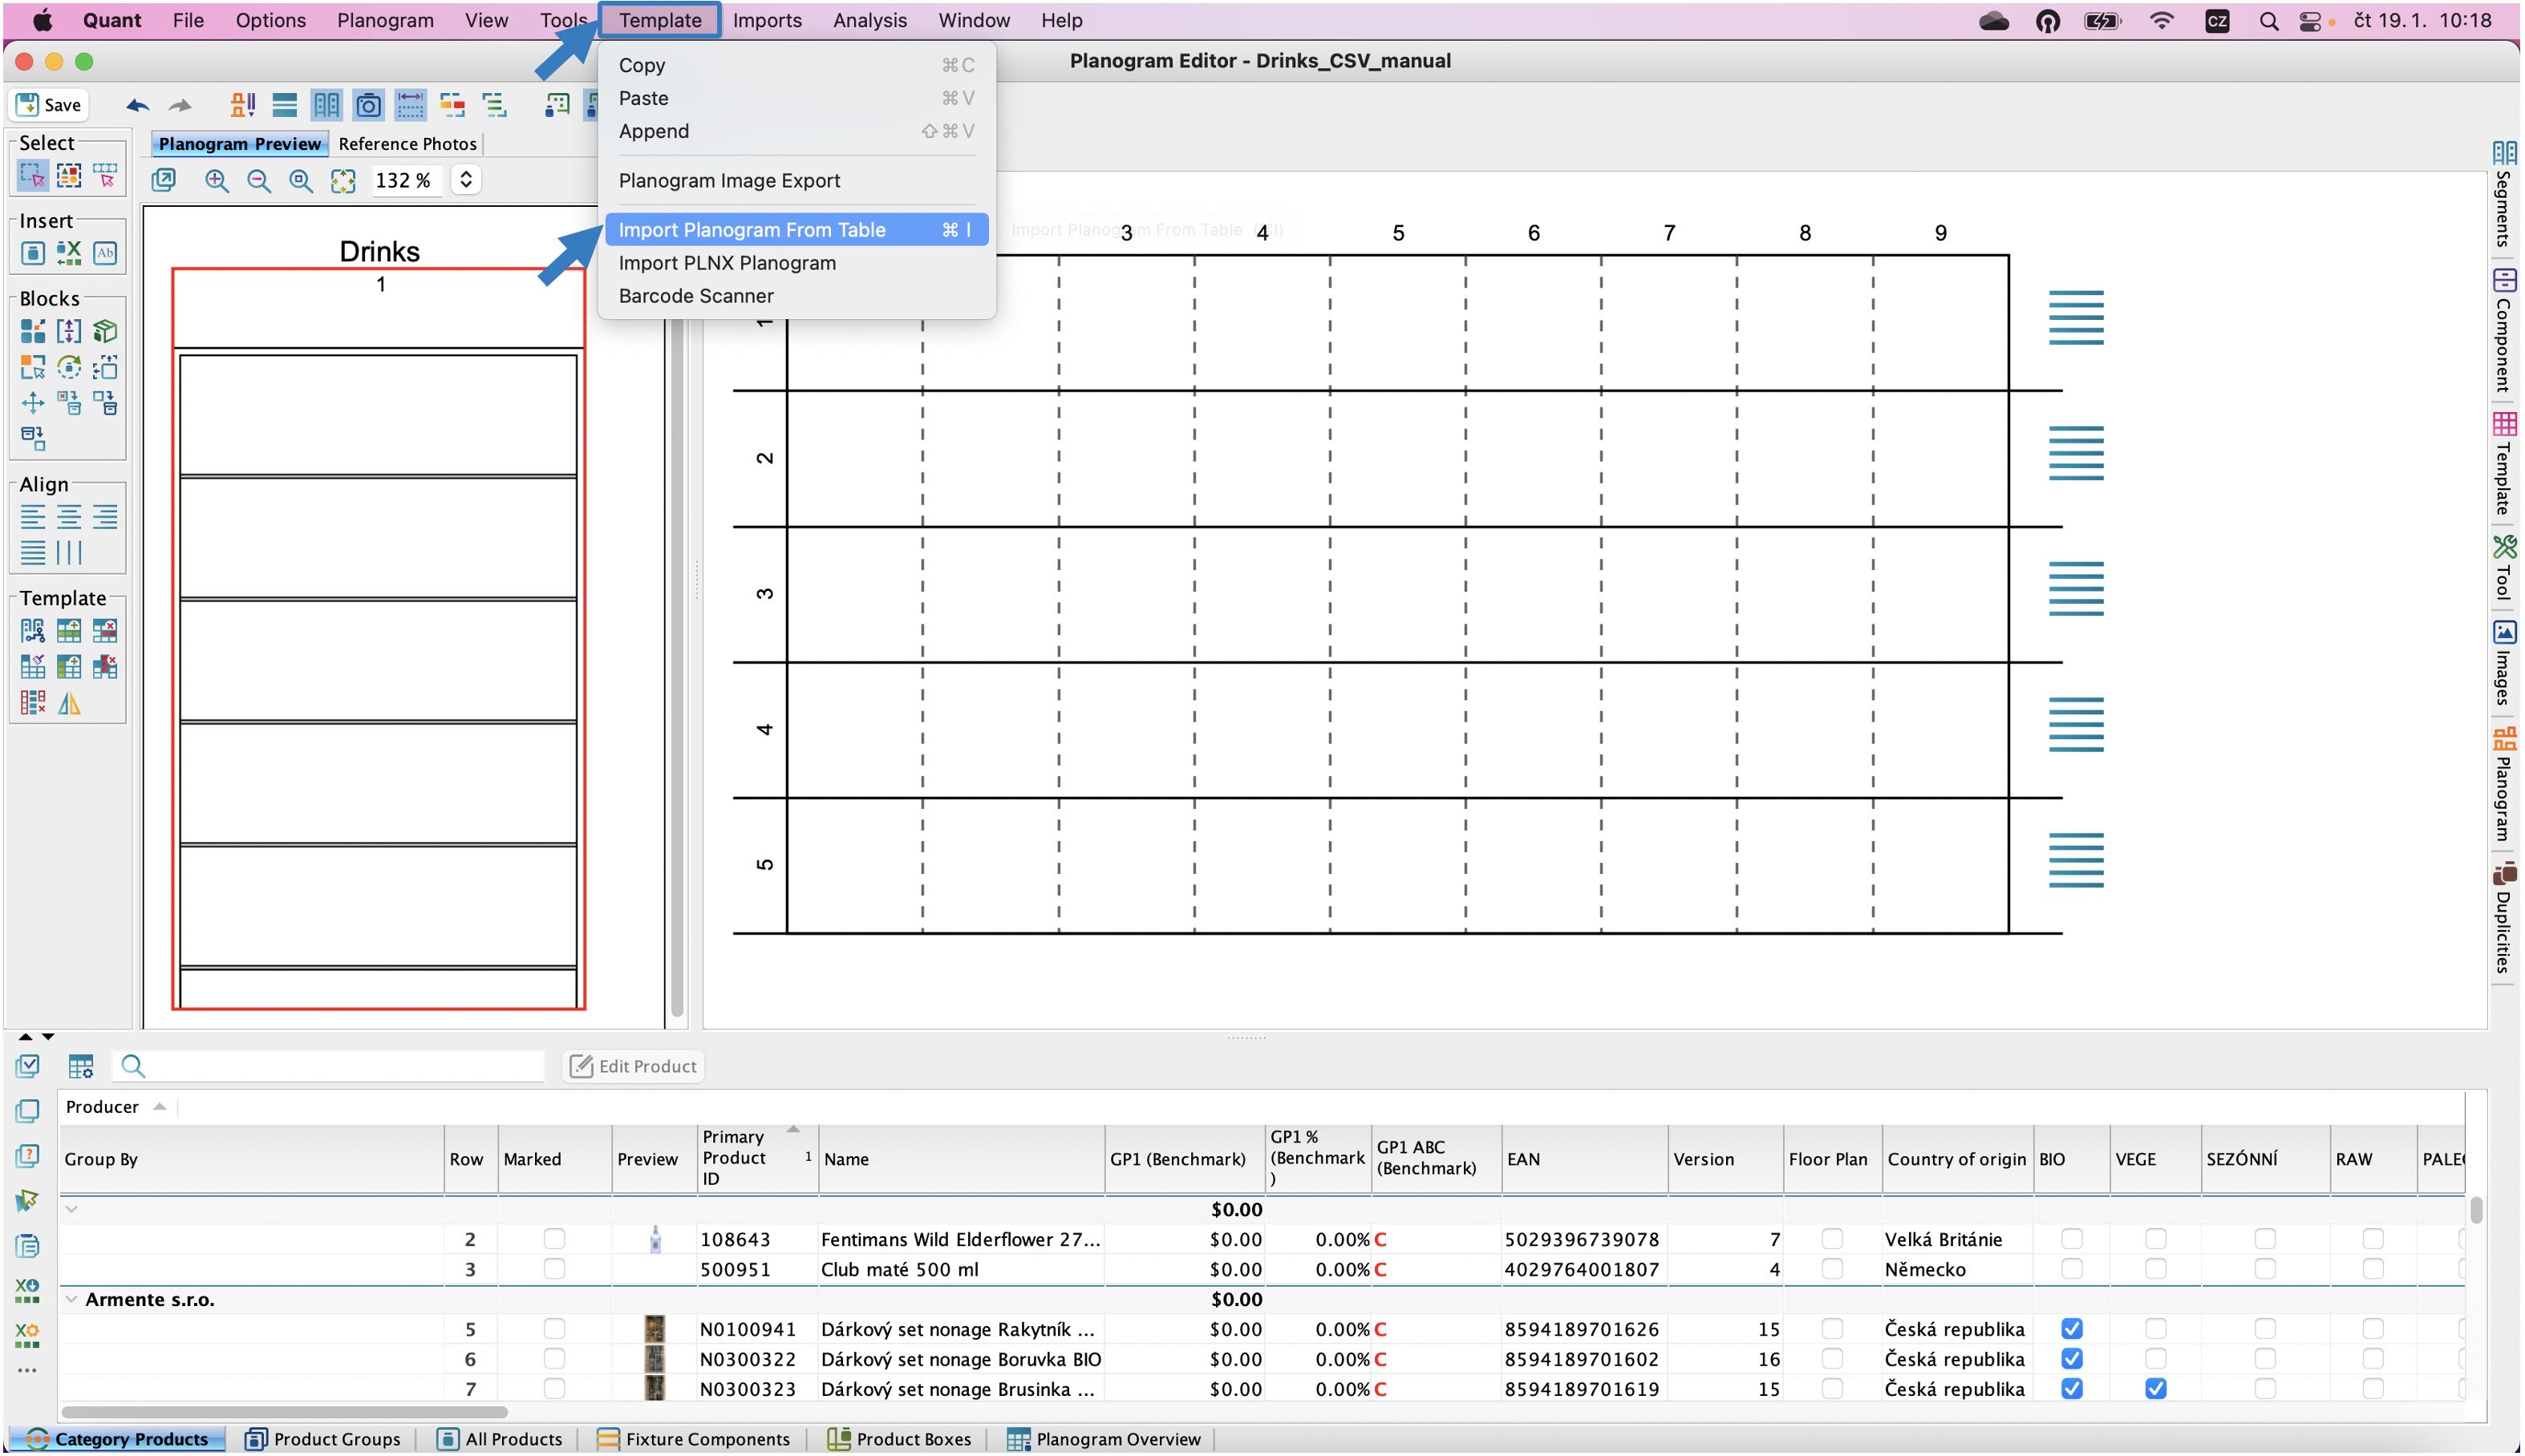Click the rotate product icon in Blocks
This screenshot has width=2525, height=1456.
click(68, 367)
